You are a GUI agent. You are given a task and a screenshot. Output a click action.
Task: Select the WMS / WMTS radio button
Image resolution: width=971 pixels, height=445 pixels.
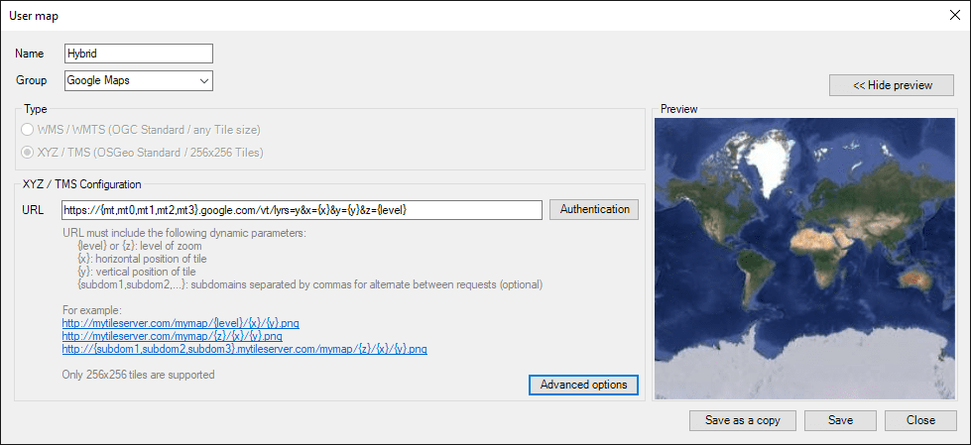click(28, 130)
